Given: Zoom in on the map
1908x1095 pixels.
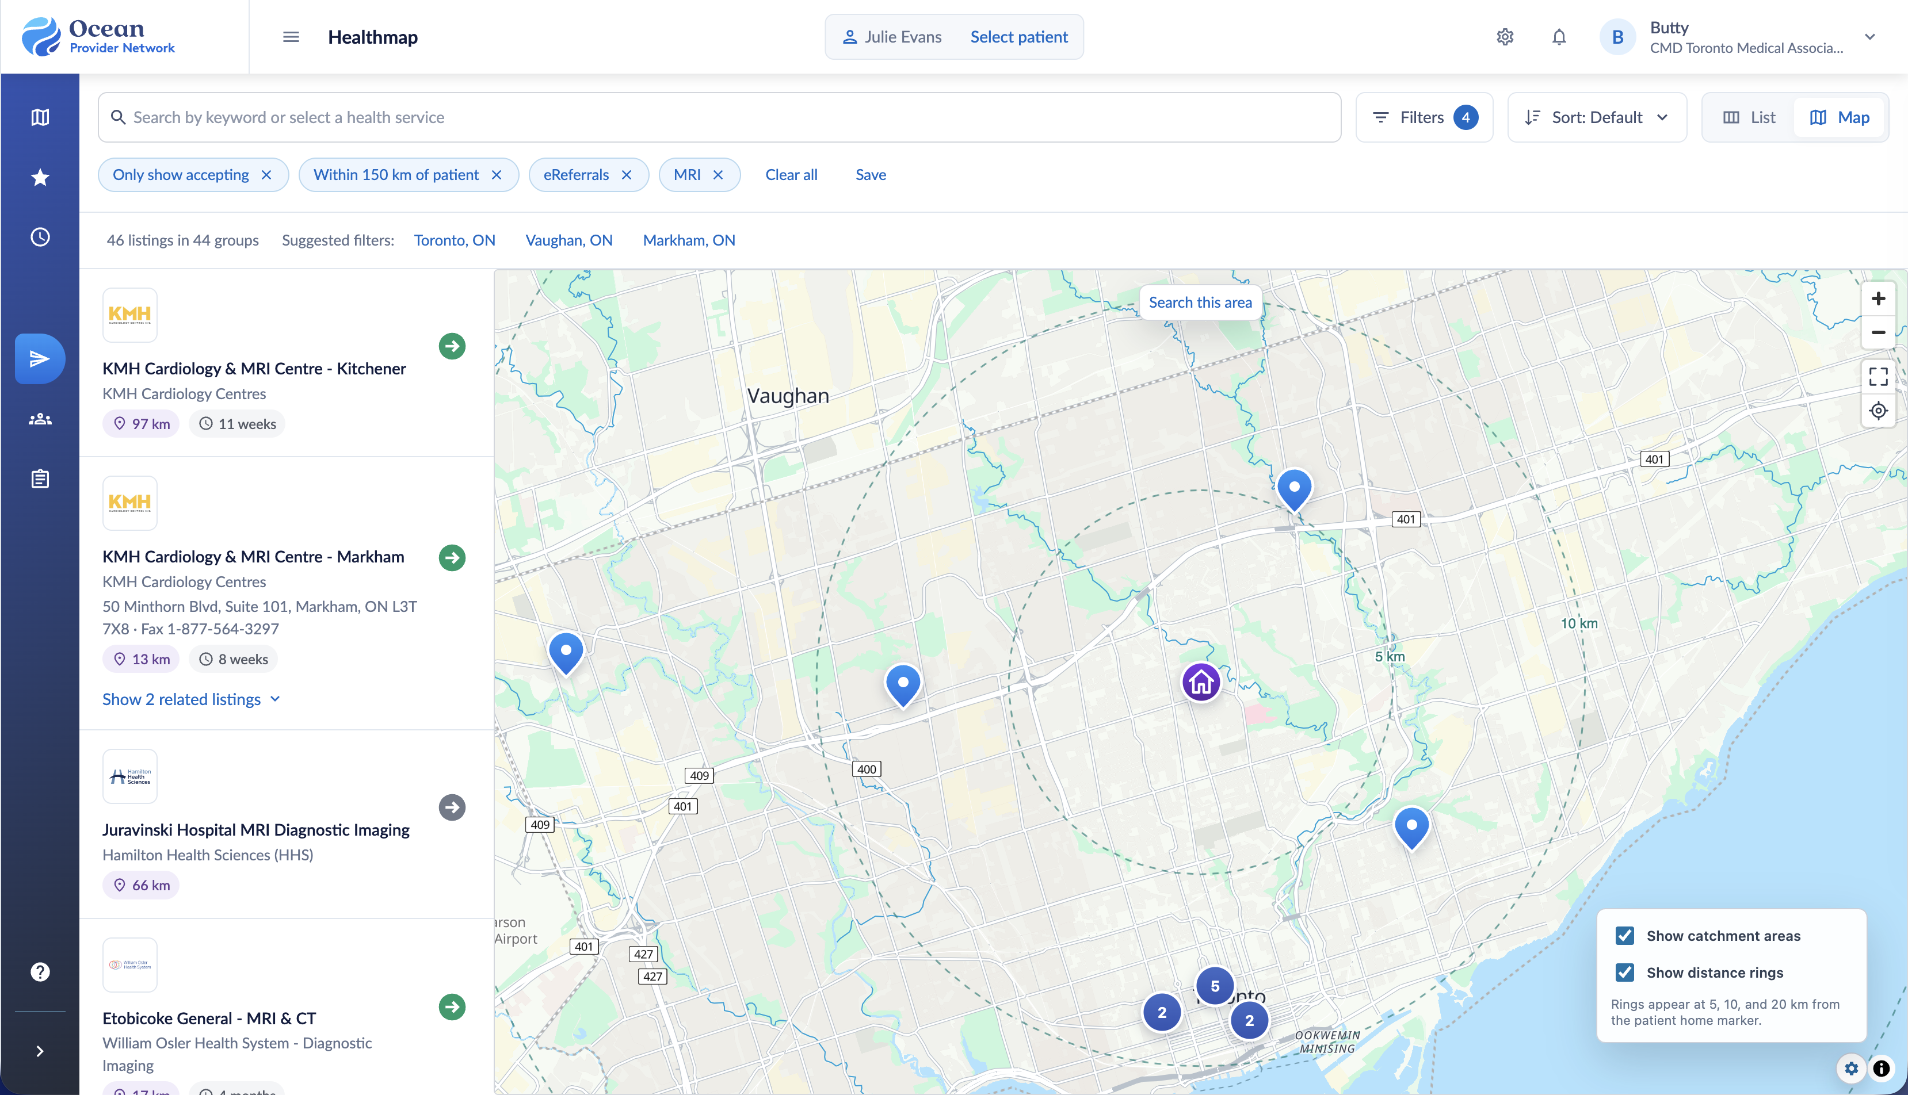Looking at the screenshot, I should (x=1878, y=298).
